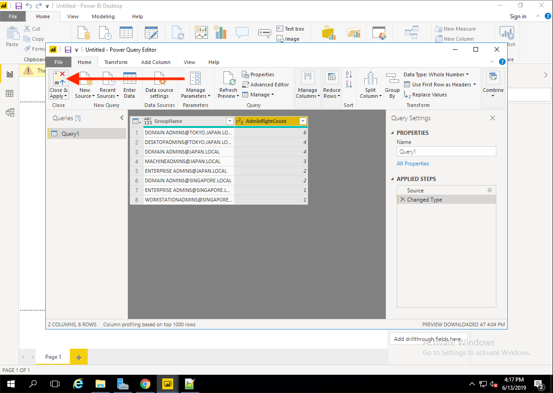
Task: Expand the Manage query dropdown
Action: 272,95
